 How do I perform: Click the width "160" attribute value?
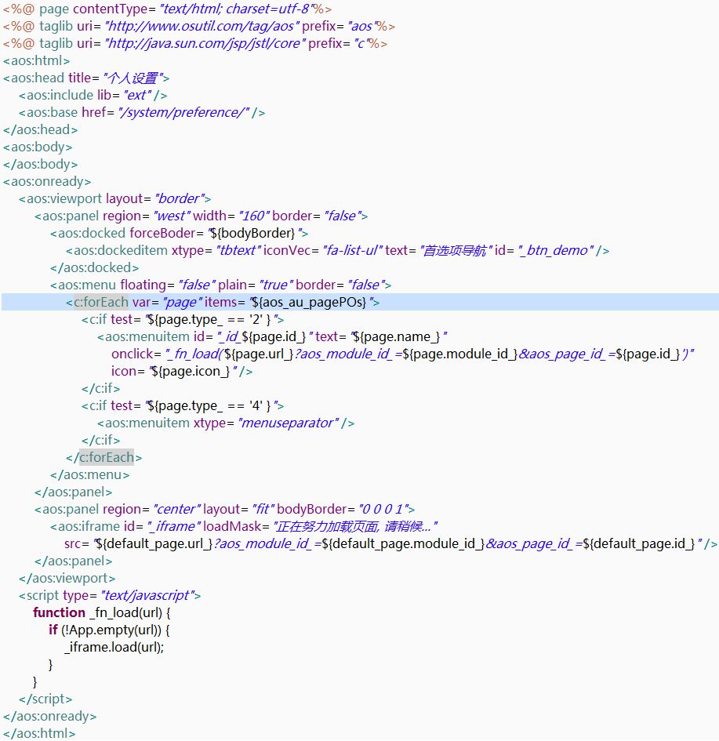point(254,216)
